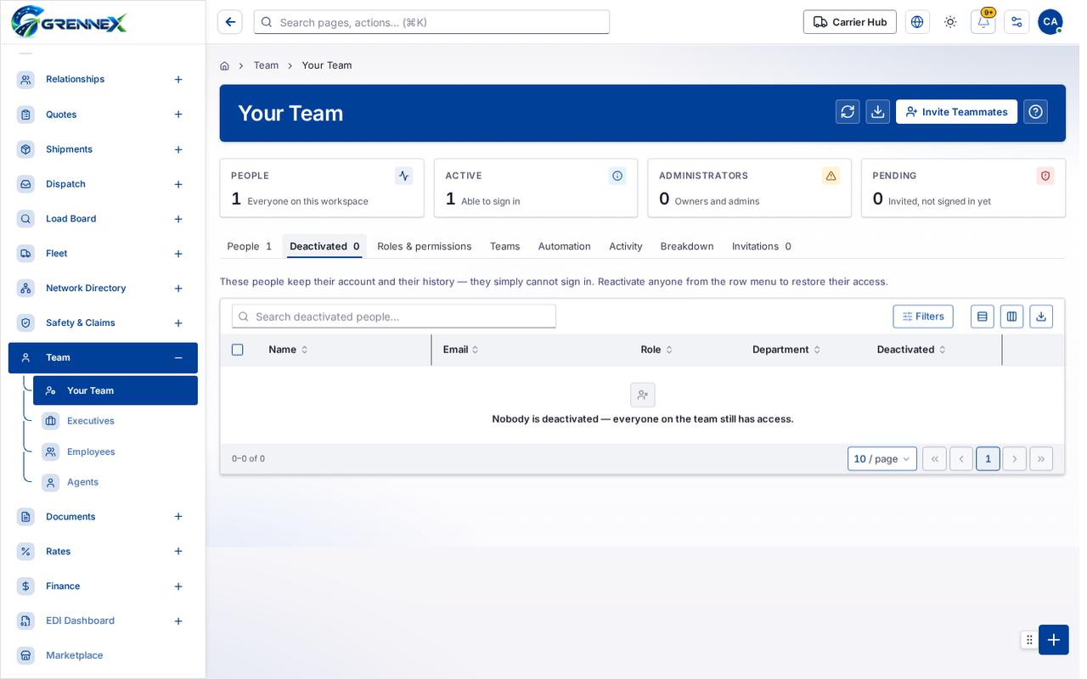1087x679 pixels.
Task: Collapse the Team sidebar section
Action: click(178, 358)
